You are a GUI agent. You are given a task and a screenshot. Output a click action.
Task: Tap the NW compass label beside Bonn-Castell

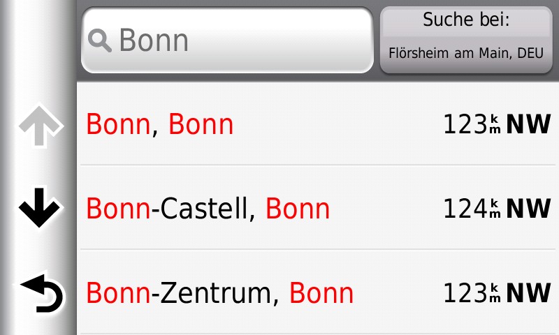[528, 208]
